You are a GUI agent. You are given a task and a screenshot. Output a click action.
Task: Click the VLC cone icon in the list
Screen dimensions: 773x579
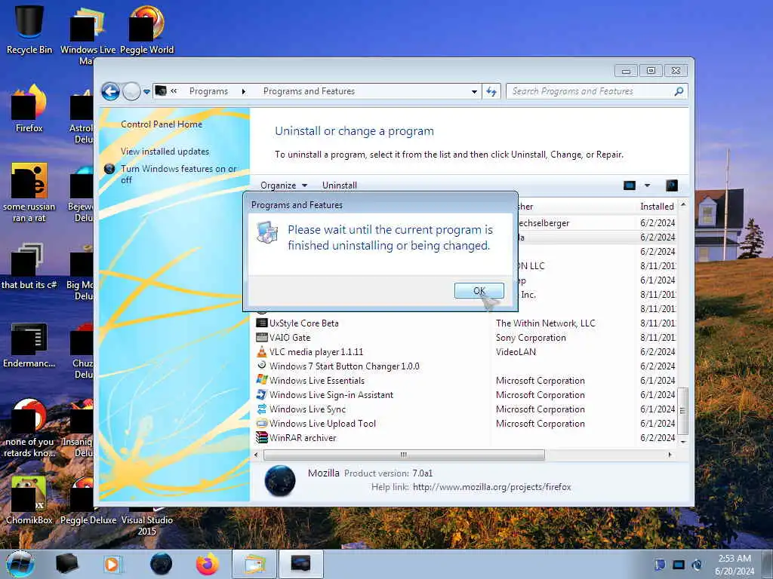point(262,351)
